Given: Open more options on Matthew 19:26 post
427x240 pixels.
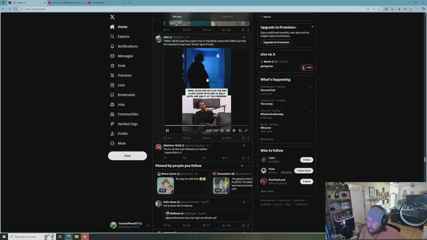Looking at the screenshot, I should point(248,146).
